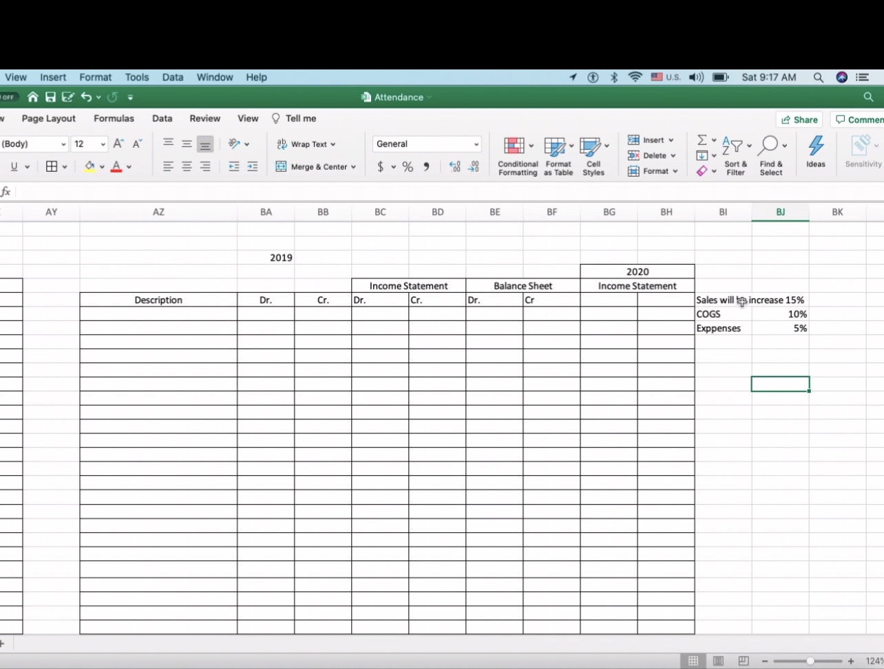This screenshot has width=884, height=669.
Task: Apply currency format with dollar sign icon
Action: (380, 166)
